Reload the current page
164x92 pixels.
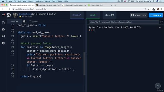pyautogui.click(x=9, y=9)
